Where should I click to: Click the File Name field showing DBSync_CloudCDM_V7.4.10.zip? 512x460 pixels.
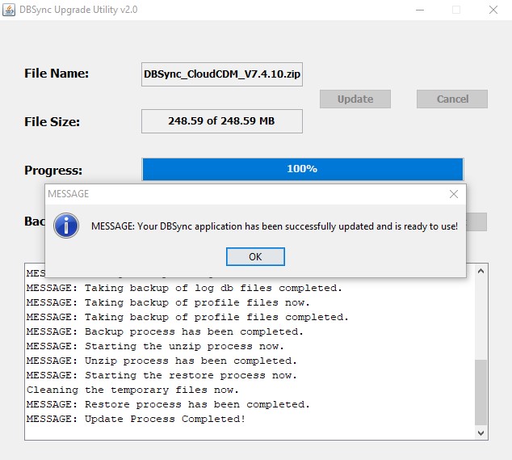pyautogui.click(x=222, y=74)
